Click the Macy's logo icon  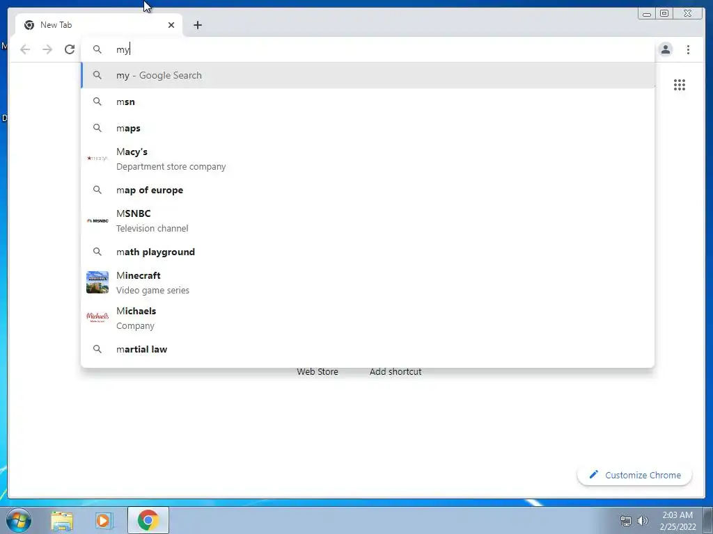coord(97,159)
